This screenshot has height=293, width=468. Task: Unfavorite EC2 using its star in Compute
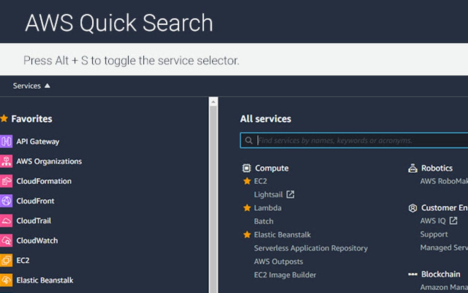pos(247,181)
